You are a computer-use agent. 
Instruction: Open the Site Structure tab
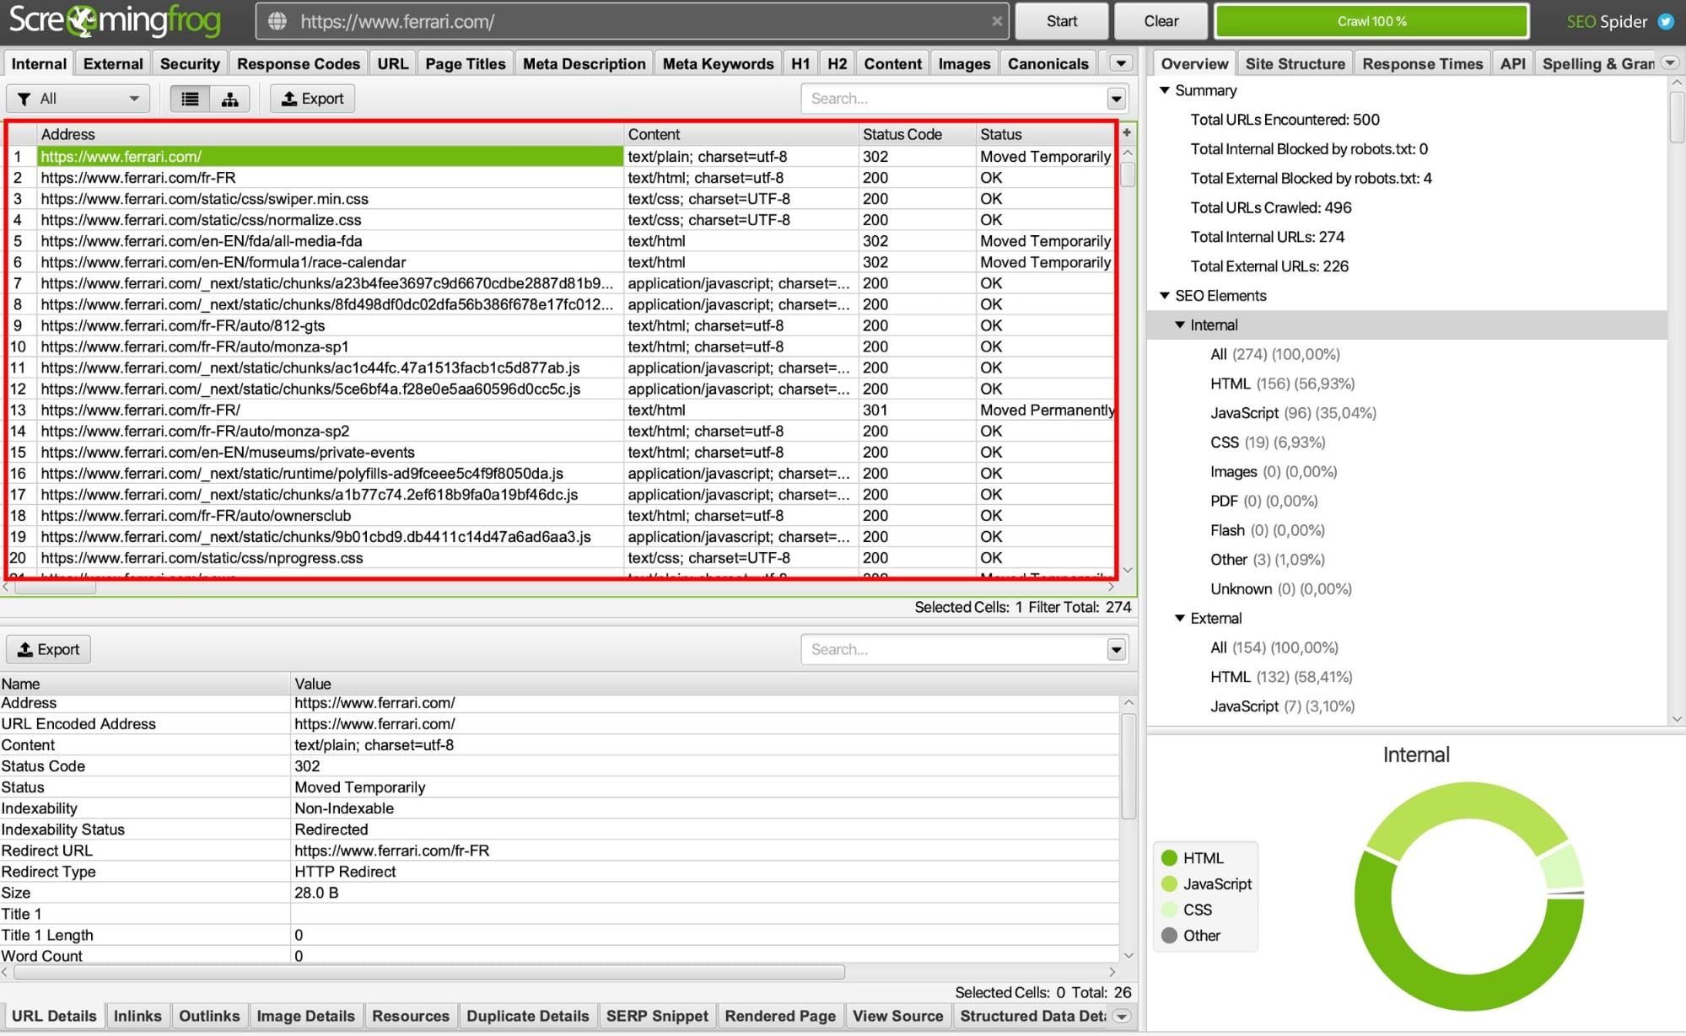1295,62
